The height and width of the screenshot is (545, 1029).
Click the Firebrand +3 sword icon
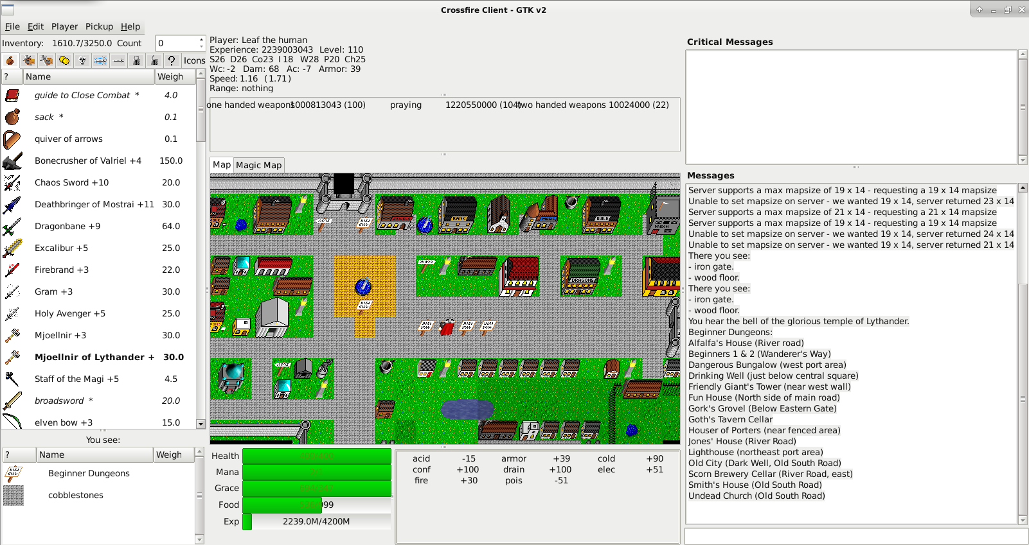point(12,270)
